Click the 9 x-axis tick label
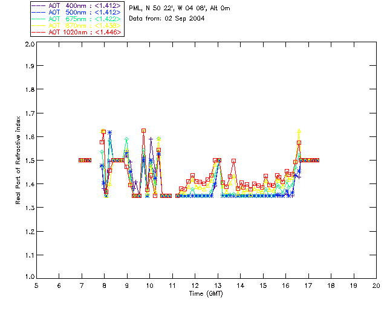This screenshot has width=387, height=309. [x=127, y=285]
